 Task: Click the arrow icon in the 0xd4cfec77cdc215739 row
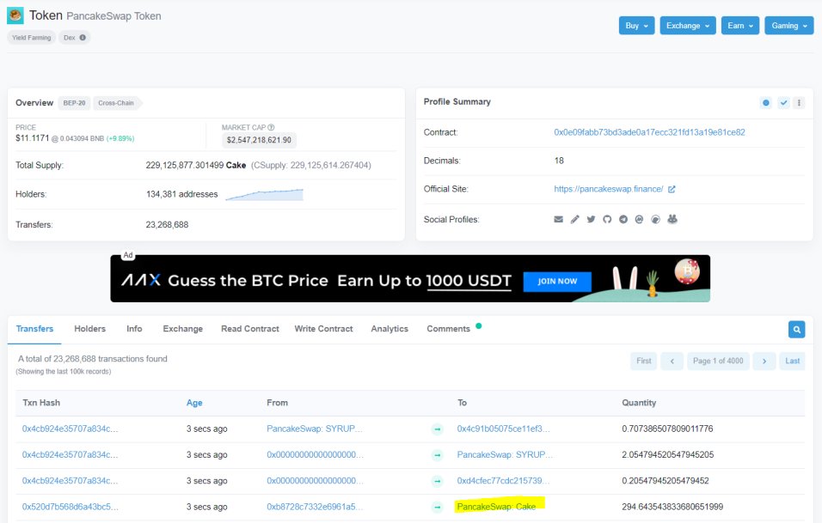(x=437, y=481)
